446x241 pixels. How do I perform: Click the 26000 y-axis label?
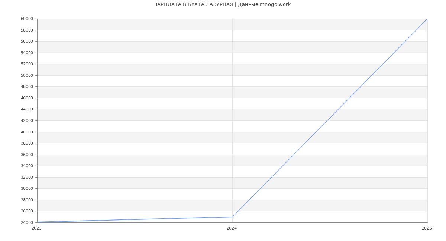pyautogui.click(x=27, y=211)
